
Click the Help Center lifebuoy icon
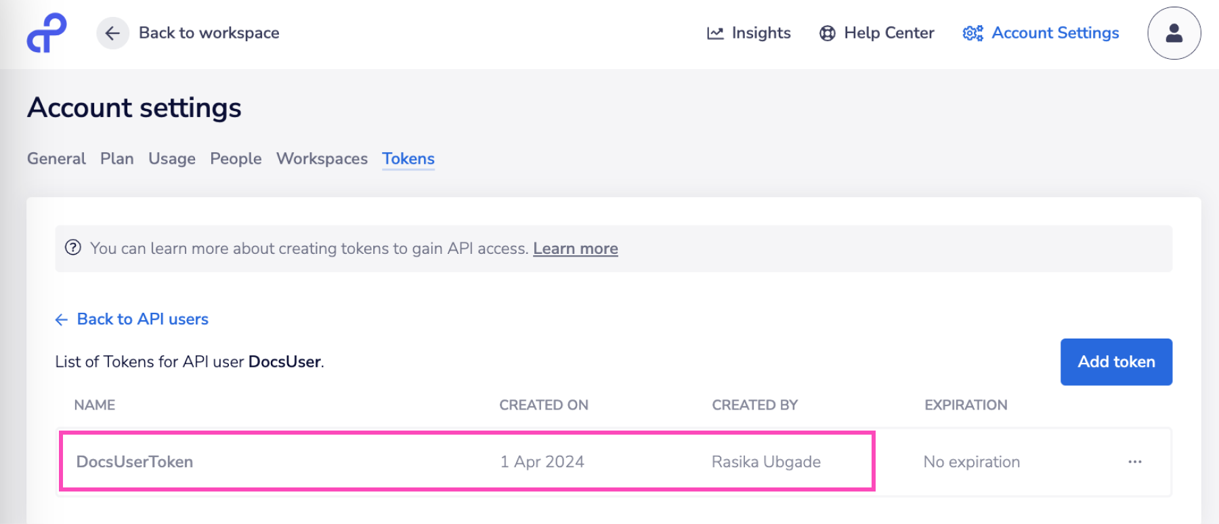point(827,33)
